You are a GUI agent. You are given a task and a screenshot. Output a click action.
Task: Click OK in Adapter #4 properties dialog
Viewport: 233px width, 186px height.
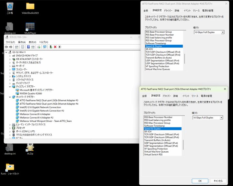pyautogui.click(x=200, y=181)
